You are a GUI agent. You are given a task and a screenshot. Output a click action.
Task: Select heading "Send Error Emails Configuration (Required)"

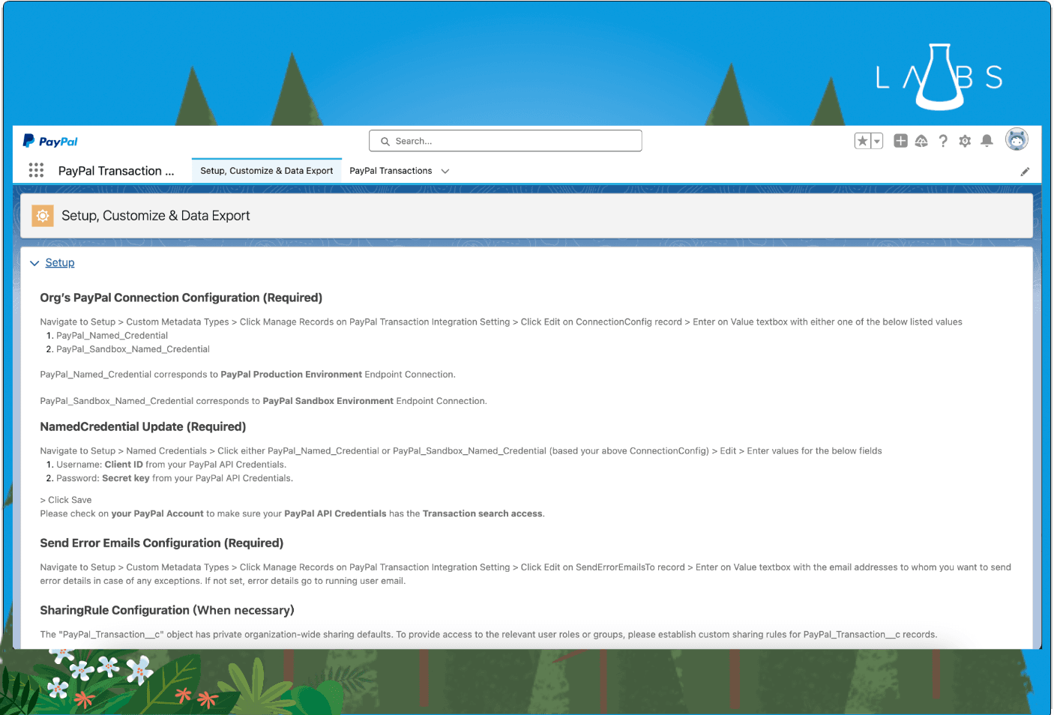[x=162, y=543]
